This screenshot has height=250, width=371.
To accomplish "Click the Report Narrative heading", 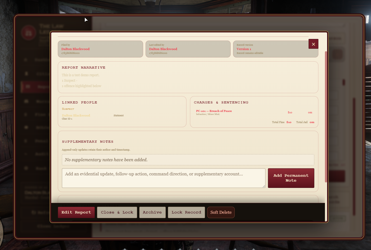I will (83, 68).
